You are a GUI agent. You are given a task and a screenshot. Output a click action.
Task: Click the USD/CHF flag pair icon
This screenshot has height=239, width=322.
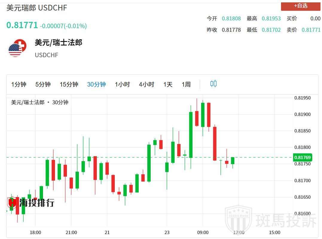click(17, 48)
